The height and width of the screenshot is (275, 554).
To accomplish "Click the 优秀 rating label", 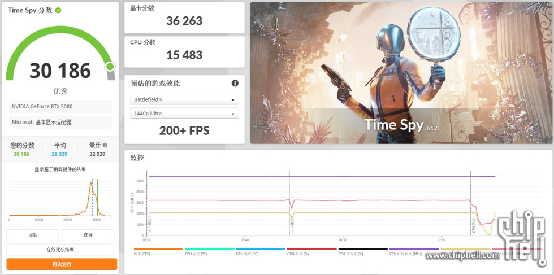I will pos(60,91).
